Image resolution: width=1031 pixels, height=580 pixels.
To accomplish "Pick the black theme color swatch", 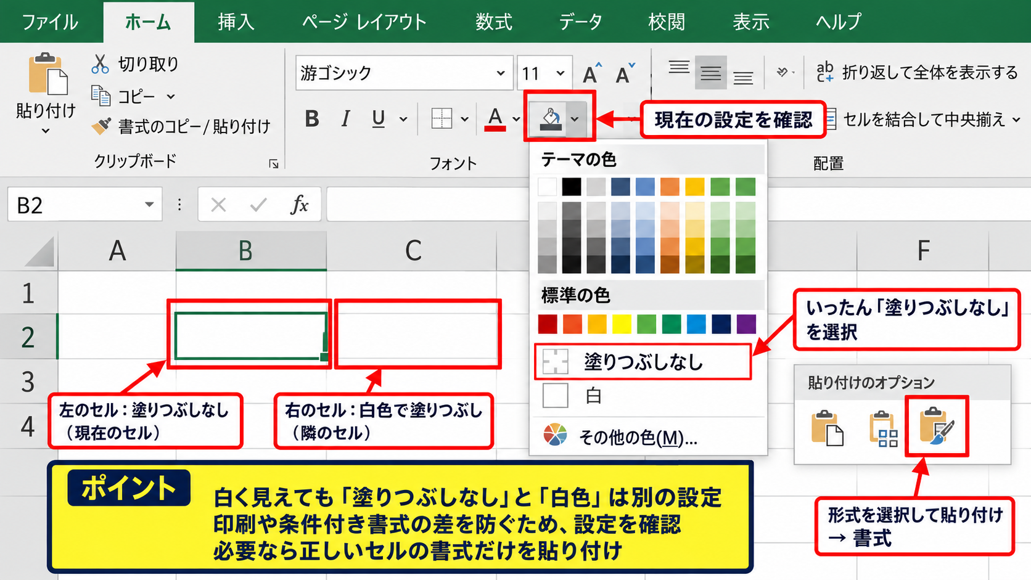I will coord(572,186).
